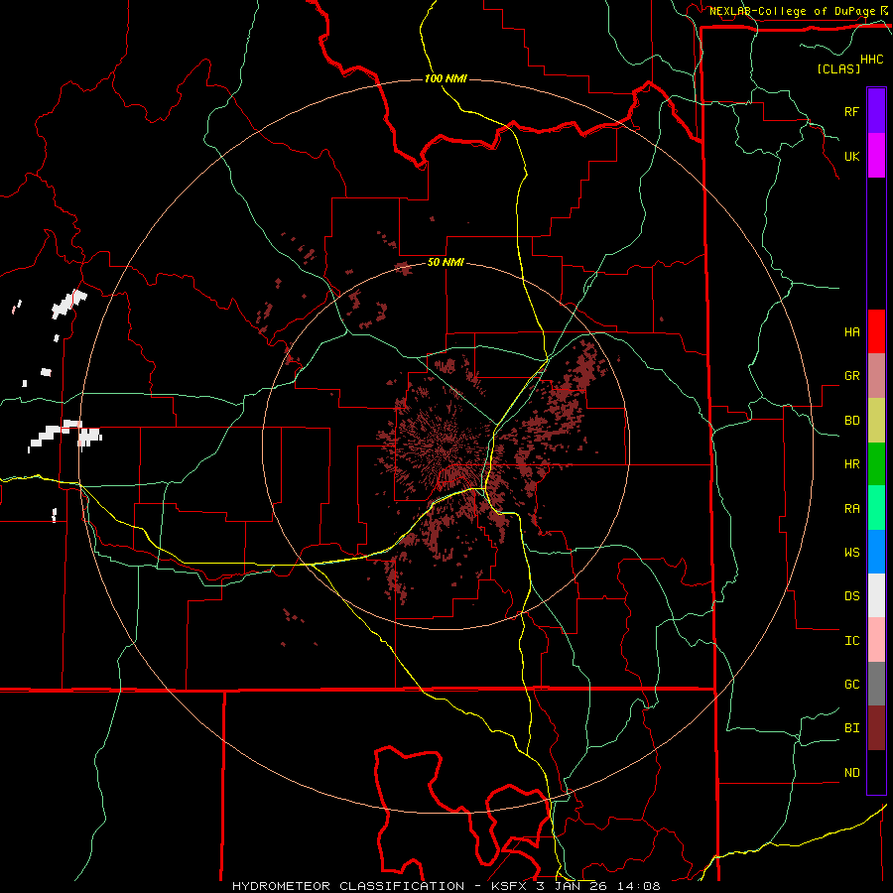Image resolution: width=893 pixels, height=893 pixels.
Task: Click the 'RF' legend label
Action: click(x=851, y=111)
